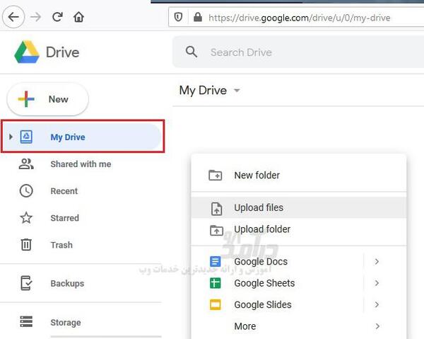Open Shared with me
The width and height of the screenshot is (424, 339).
coord(81,164)
